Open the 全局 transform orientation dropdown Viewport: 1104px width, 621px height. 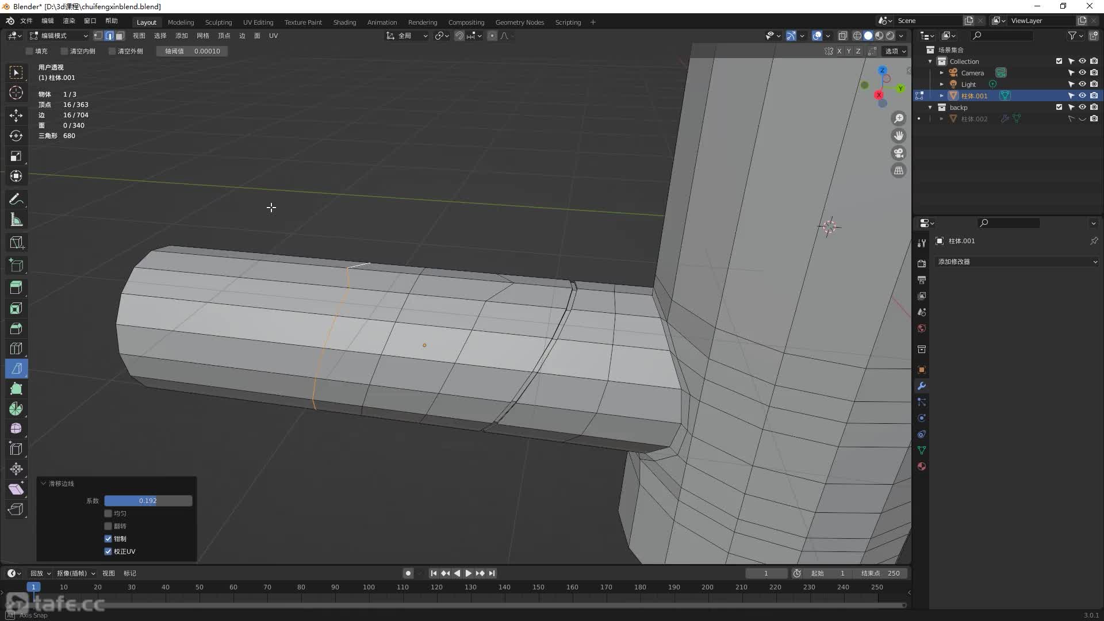tap(407, 36)
